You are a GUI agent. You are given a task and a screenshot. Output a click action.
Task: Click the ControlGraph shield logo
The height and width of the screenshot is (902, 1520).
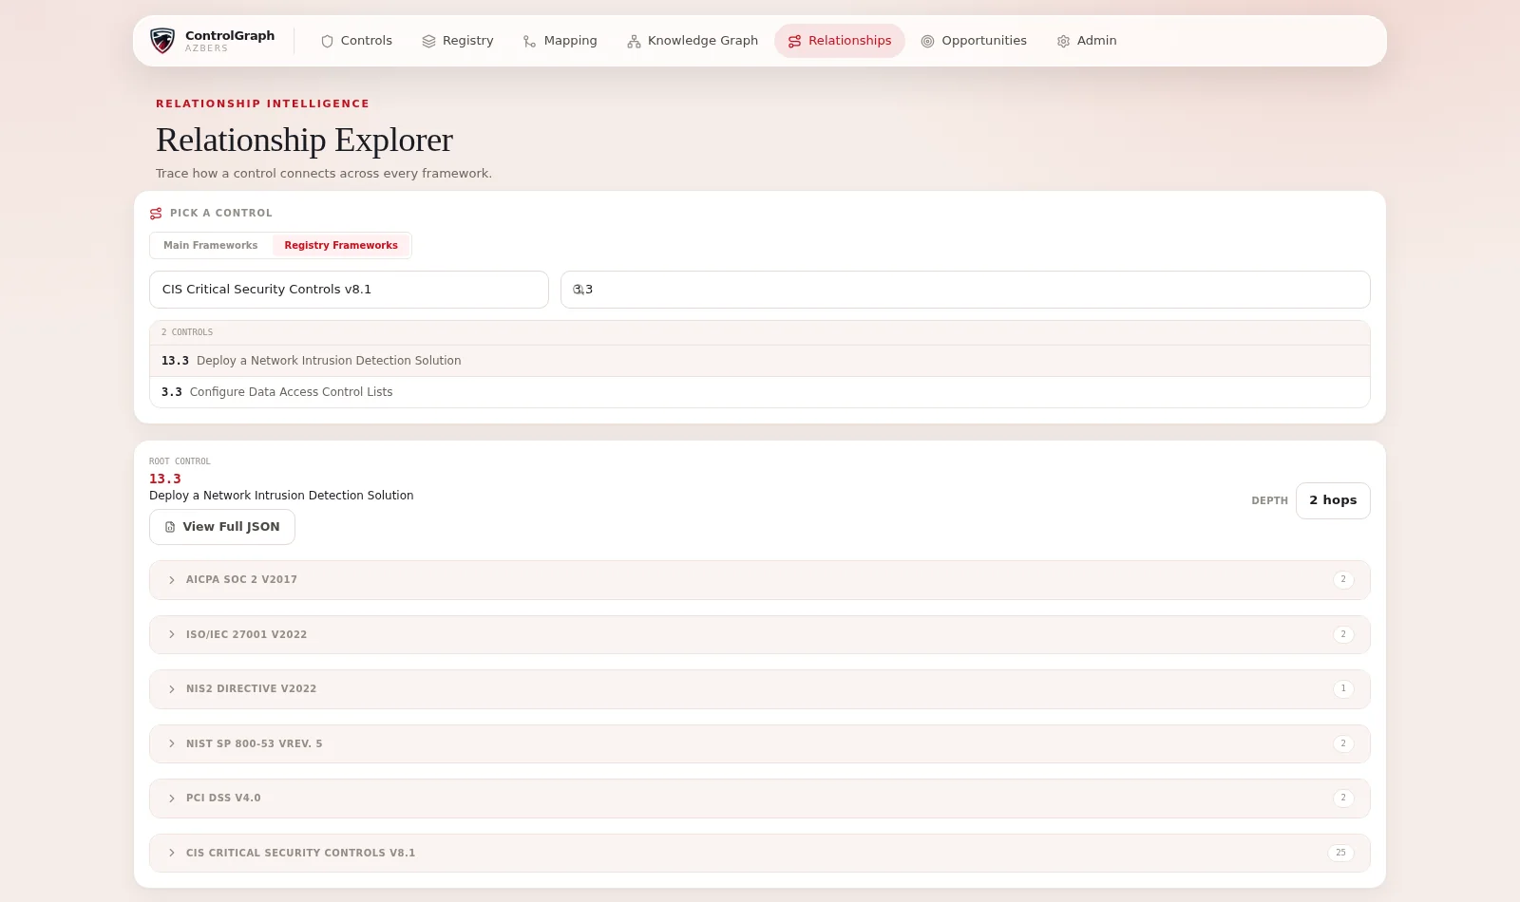point(162,41)
